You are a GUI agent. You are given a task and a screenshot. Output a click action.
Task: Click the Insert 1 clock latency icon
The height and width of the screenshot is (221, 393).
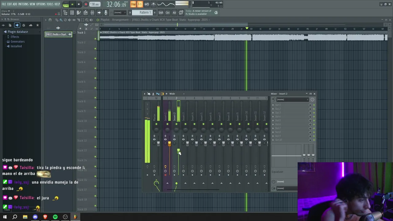165,171
